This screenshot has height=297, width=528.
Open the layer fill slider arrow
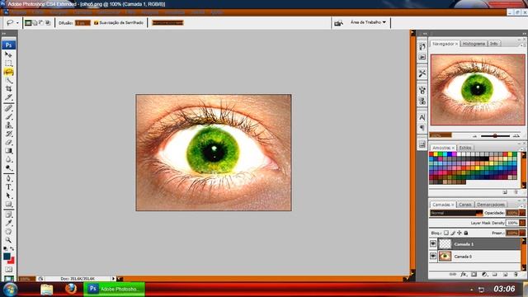pos(522,233)
